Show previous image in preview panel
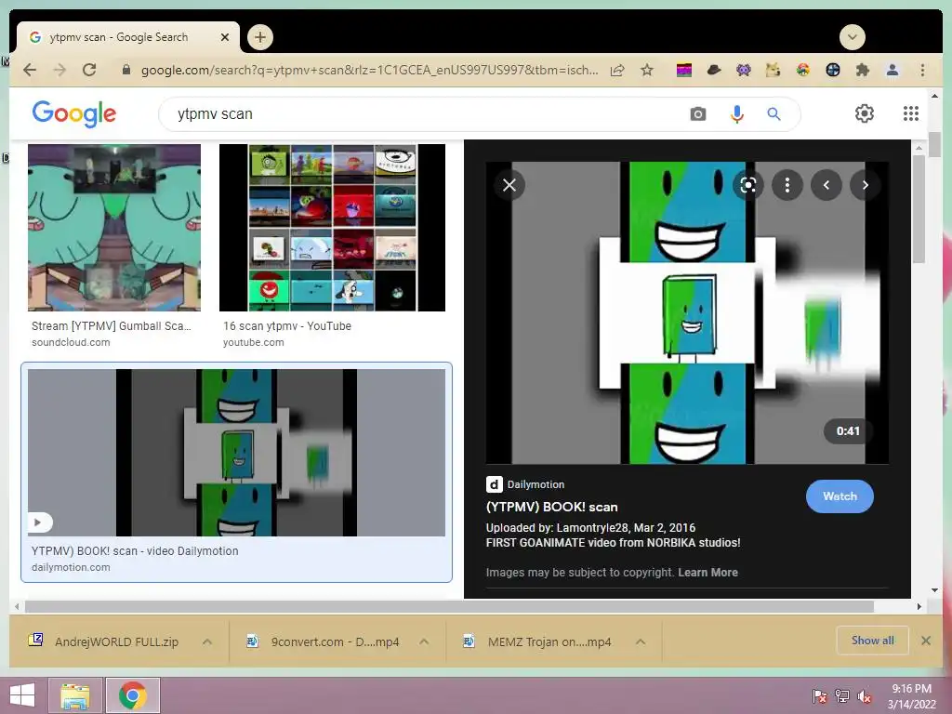 click(826, 185)
